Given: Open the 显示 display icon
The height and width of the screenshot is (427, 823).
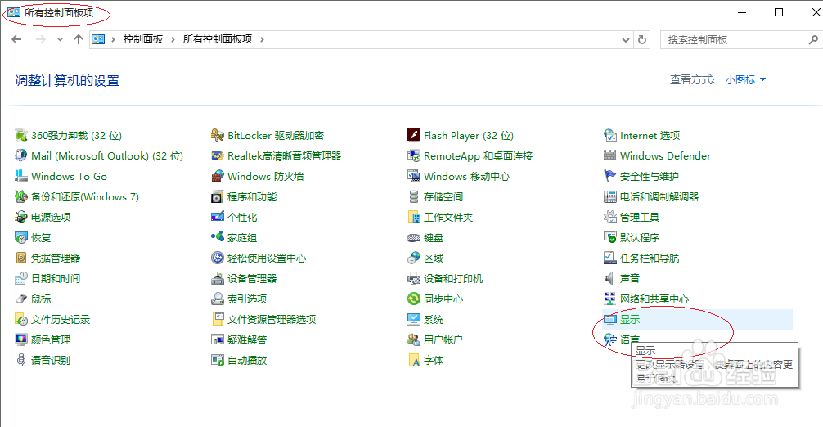Looking at the screenshot, I should [x=610, y=320].
